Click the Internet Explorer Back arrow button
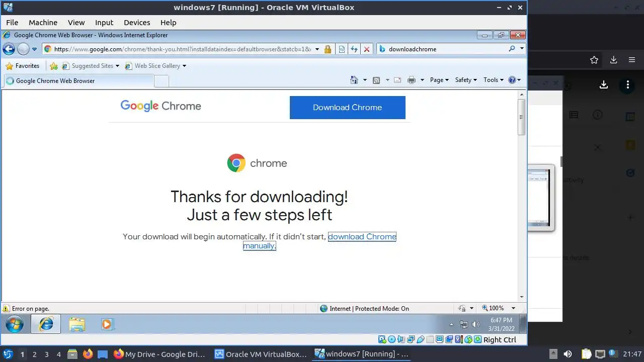Viewport: 644px width, 362px height. point(9,49)
